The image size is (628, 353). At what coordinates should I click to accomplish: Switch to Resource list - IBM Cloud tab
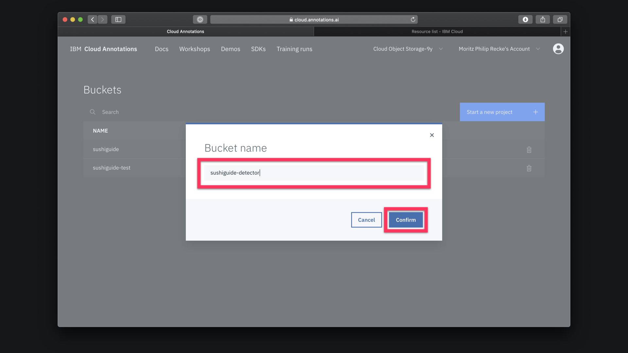tap(437, 32)
